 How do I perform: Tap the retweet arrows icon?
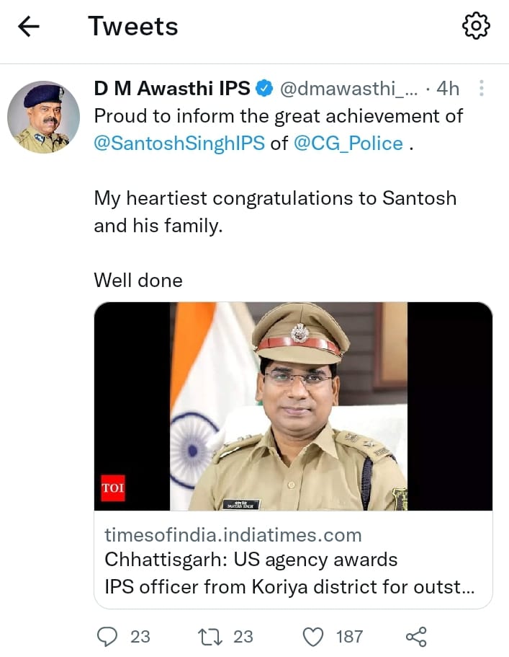point(208,636)
